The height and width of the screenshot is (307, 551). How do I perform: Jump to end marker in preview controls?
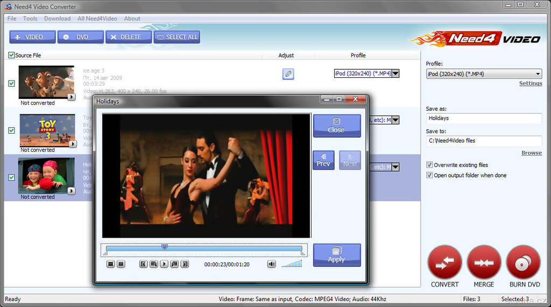click(x=185, y=264)
